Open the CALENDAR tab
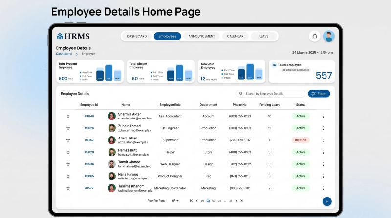 [235, 36]
